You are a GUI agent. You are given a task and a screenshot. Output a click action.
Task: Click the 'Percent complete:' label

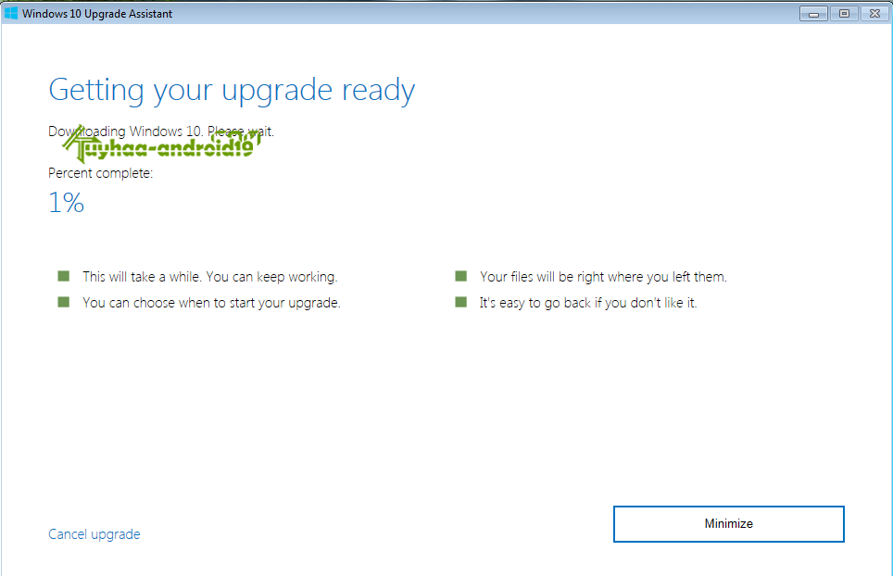[x=100, y=173]
